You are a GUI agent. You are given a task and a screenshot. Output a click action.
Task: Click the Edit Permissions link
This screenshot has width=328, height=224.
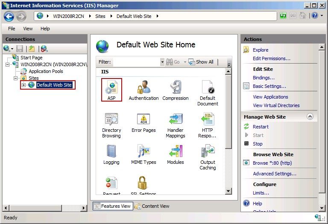[x=272, y=58]
